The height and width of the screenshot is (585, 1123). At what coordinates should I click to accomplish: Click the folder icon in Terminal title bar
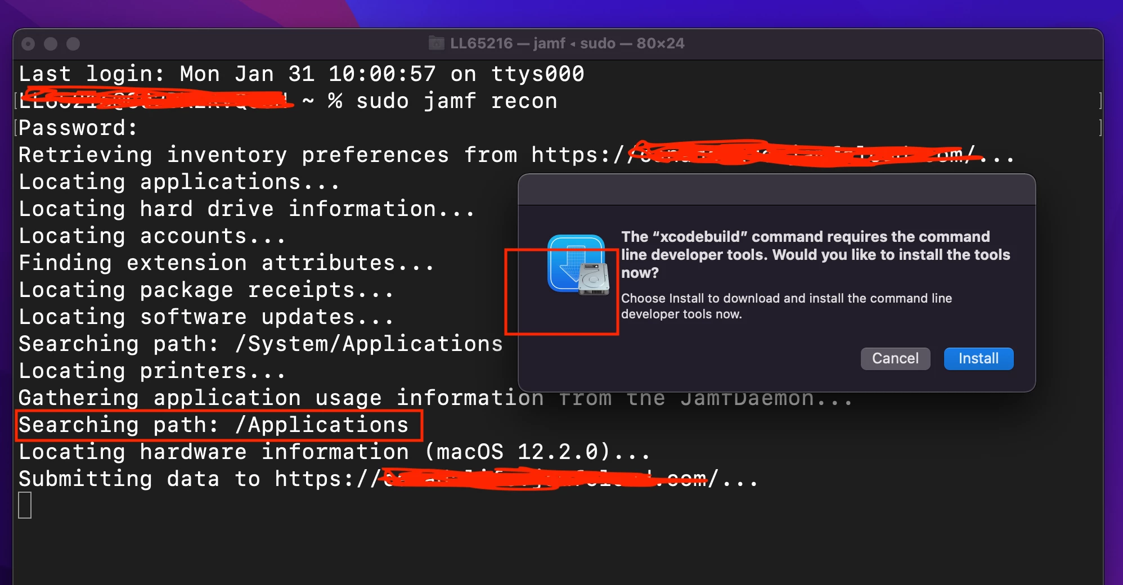click(436, 43)
